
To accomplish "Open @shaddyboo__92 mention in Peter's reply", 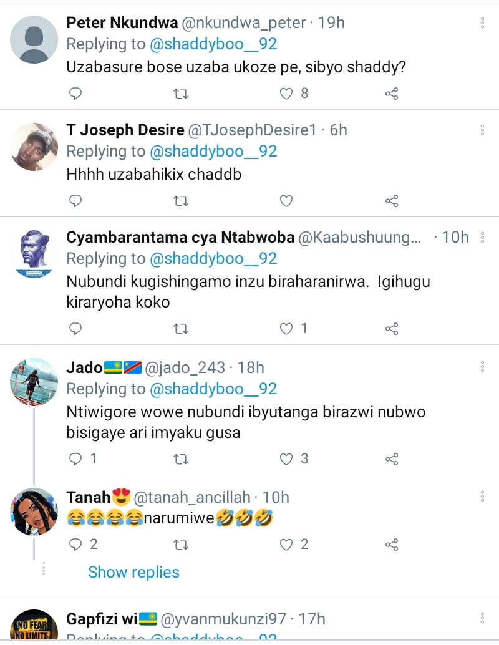I will coord(213,44).
